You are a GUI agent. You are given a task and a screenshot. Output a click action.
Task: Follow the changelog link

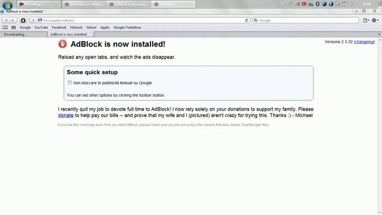click(365, 42)
